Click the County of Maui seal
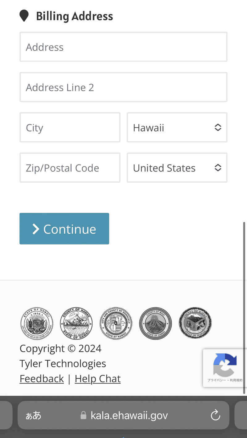The width and height of the screenshot is (247, 438). point(155,323)
